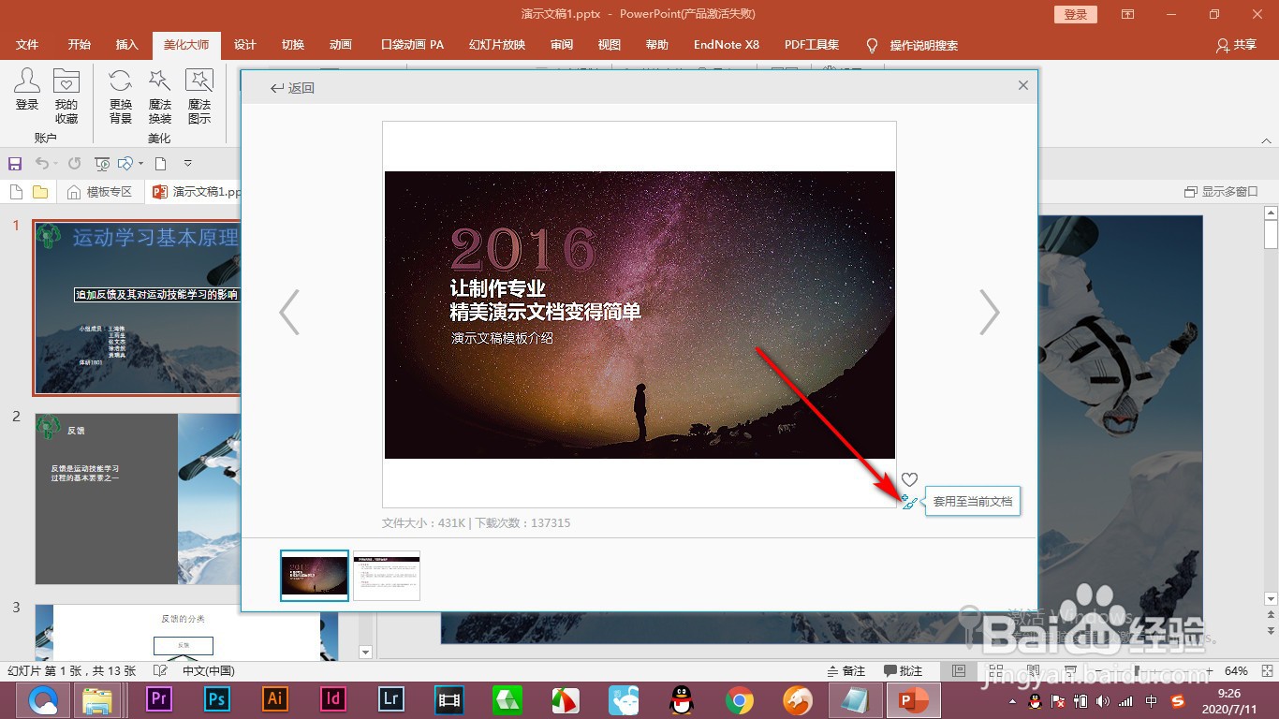Open the 文件 menu
The width and height of the screenshot is (1279, 719).
27,45
